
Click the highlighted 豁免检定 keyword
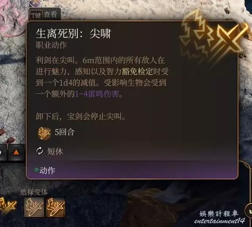coord(137,72)
